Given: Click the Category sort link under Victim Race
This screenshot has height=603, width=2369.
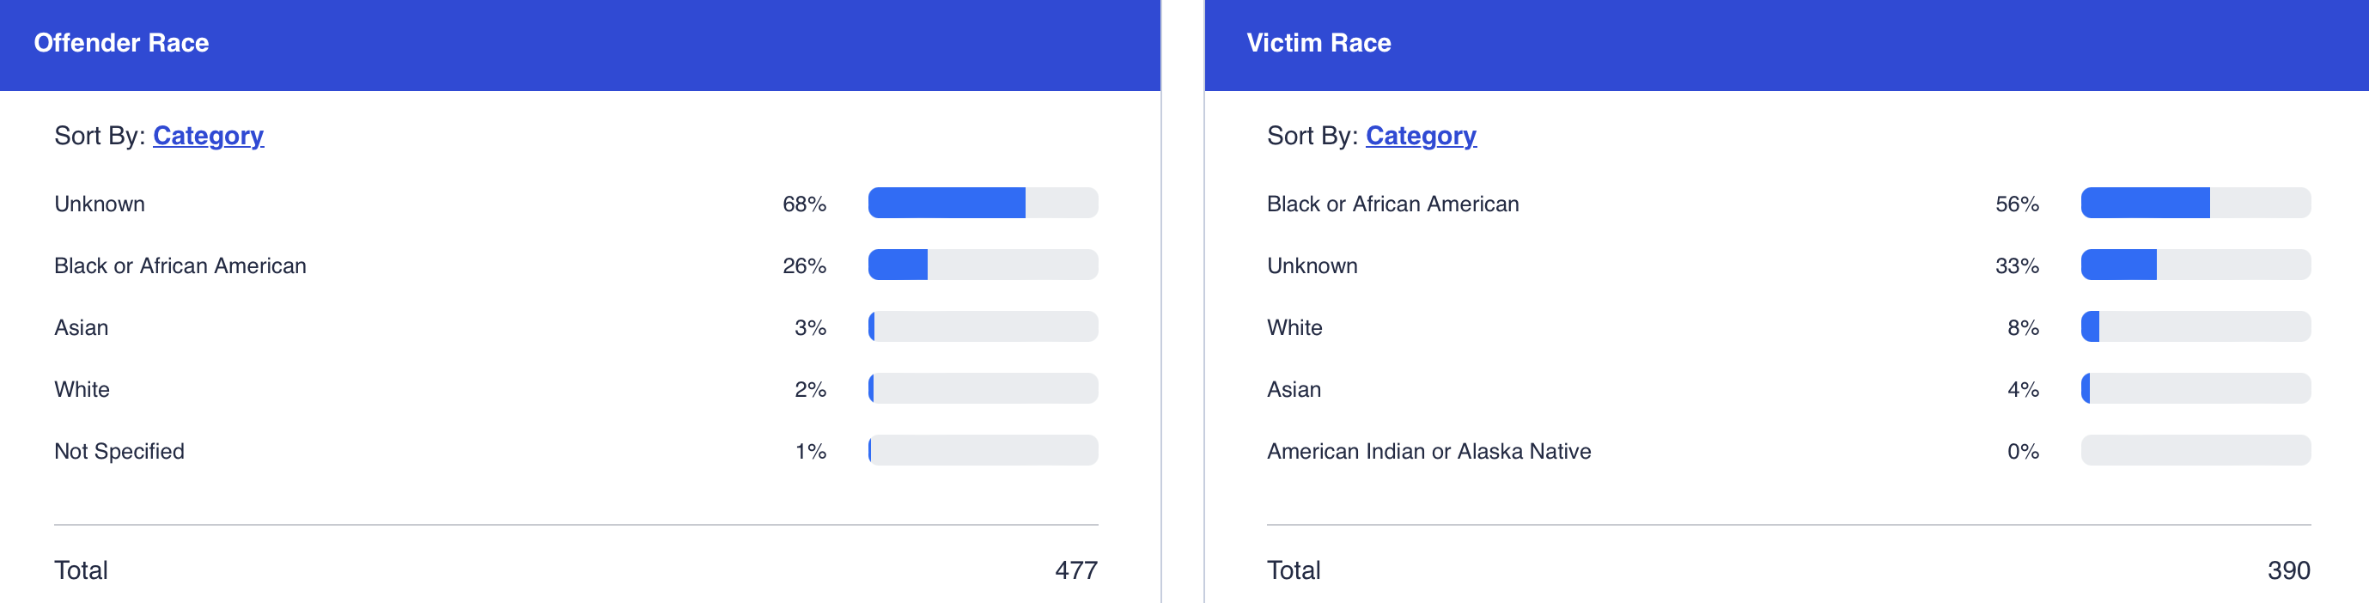Looking at the screenshot, I should tap(1420, 136).
